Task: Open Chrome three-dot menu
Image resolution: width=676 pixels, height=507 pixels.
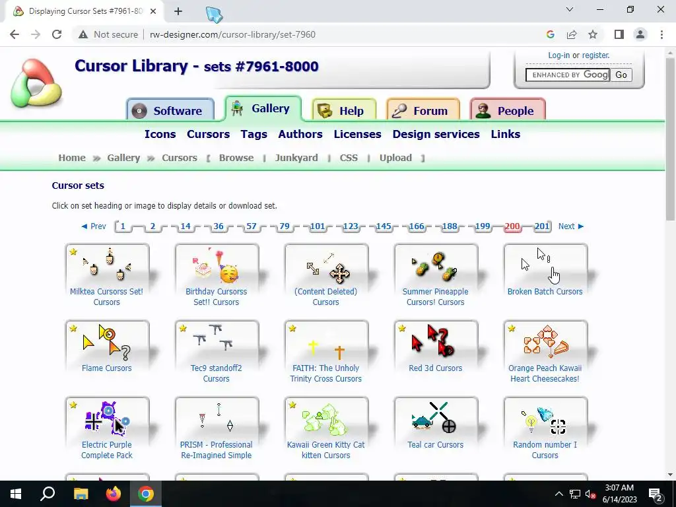Action: coord(661,34)
